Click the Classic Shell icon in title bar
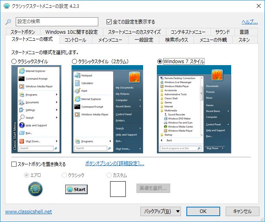265x222 pixels. [x=6, y=6]
